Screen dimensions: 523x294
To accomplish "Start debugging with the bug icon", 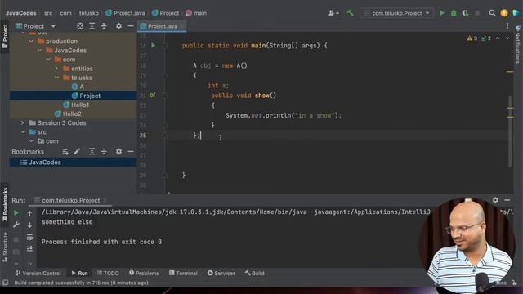I will pos(454,13).
